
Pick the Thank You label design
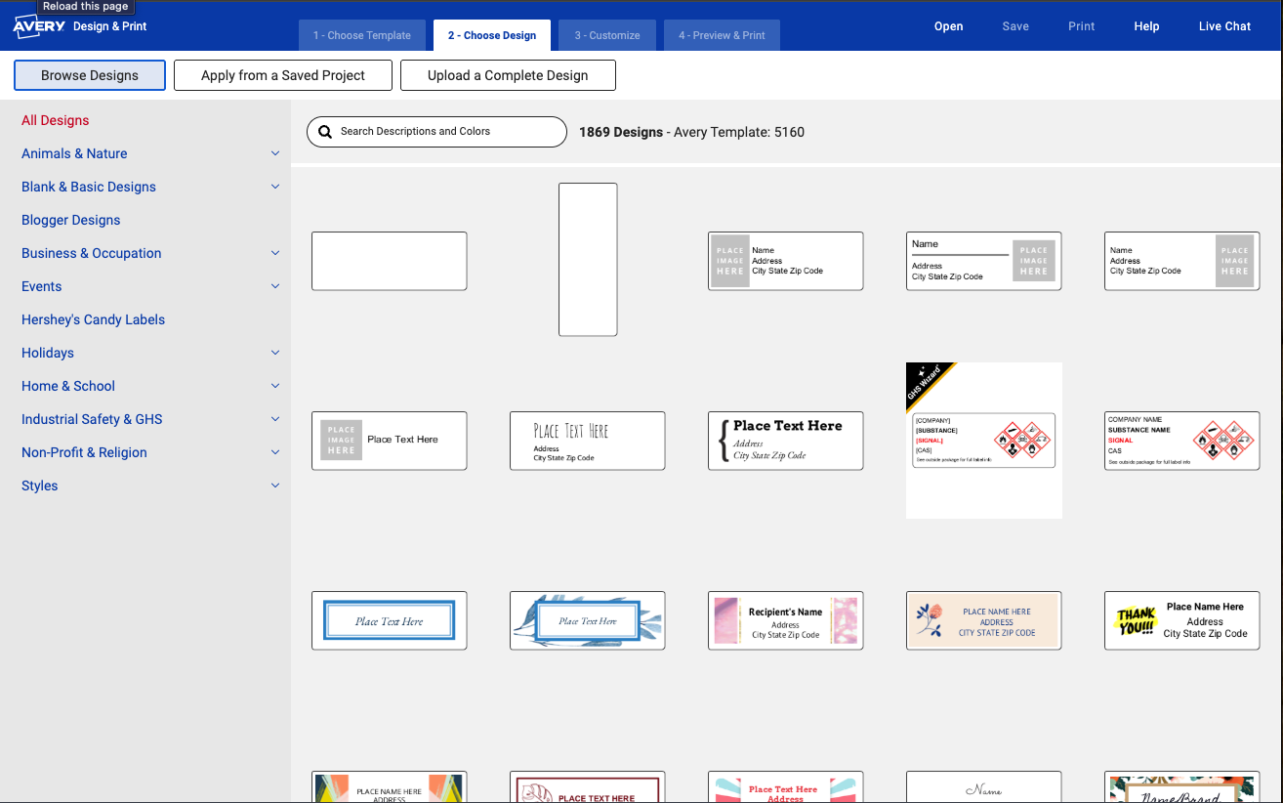coord(1182,620)
